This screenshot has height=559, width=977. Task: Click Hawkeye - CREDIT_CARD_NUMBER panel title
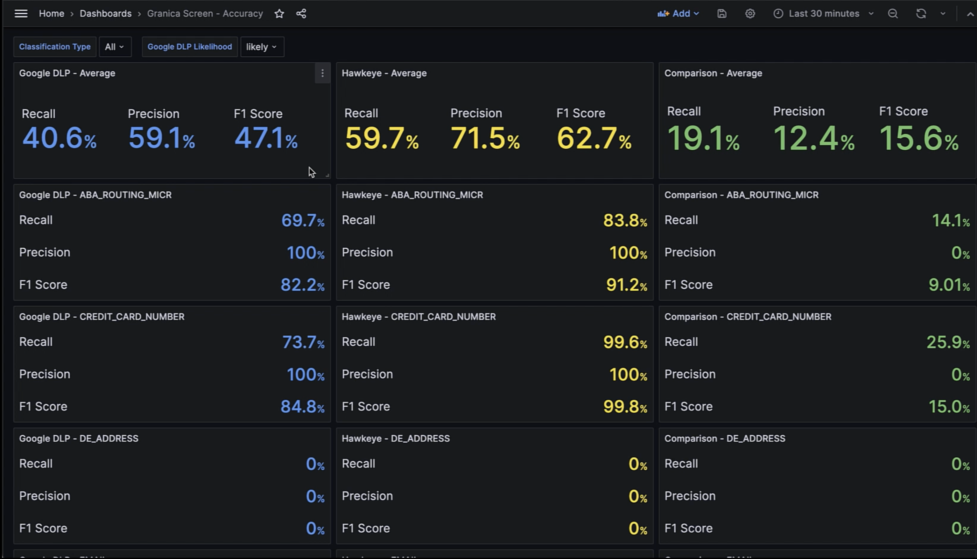click(x=419, y=317)
